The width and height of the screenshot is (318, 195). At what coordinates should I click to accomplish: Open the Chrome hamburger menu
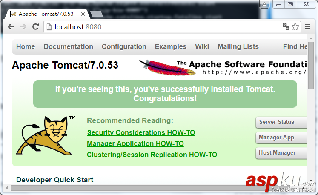[308, 26]
